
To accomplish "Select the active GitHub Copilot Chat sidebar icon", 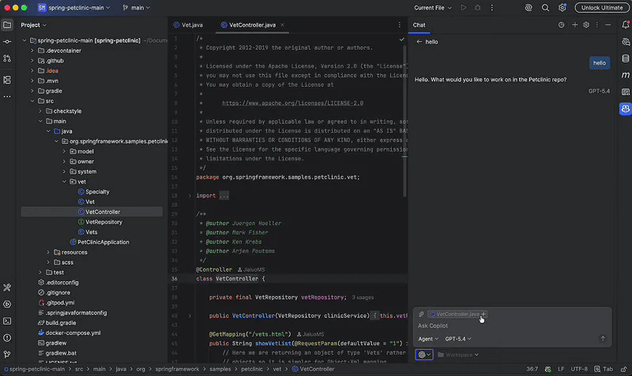I will click(625, 109).
